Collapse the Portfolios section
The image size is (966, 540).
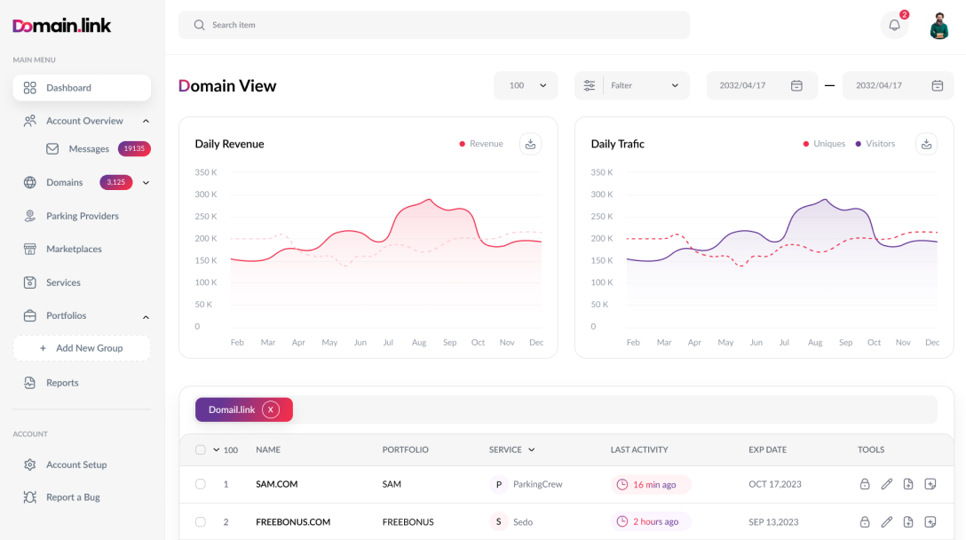pos(146,315)
